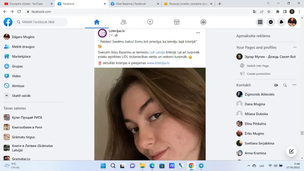Image resolution: width=304 pixels, height=171 pixels.
Task: Open the Watch video tab icon
Action: (x=150, y=22)
